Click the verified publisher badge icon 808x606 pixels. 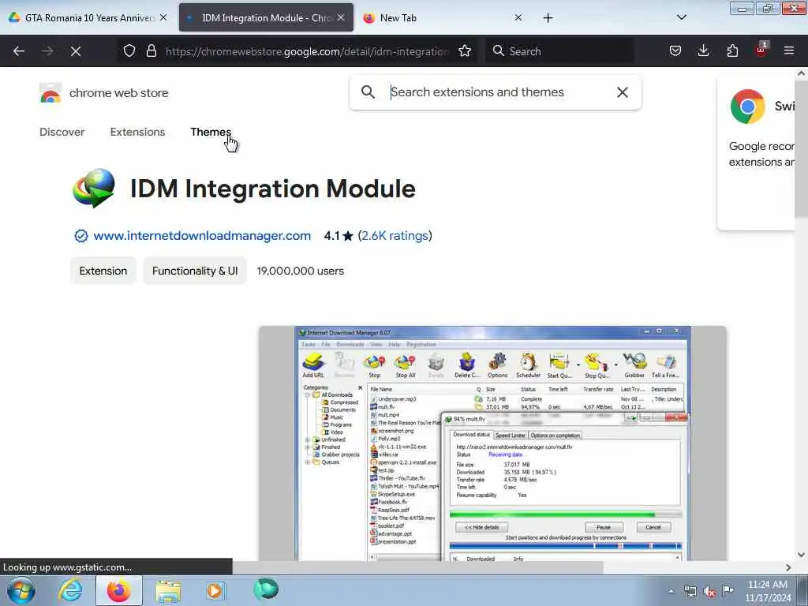pos(81,236)
